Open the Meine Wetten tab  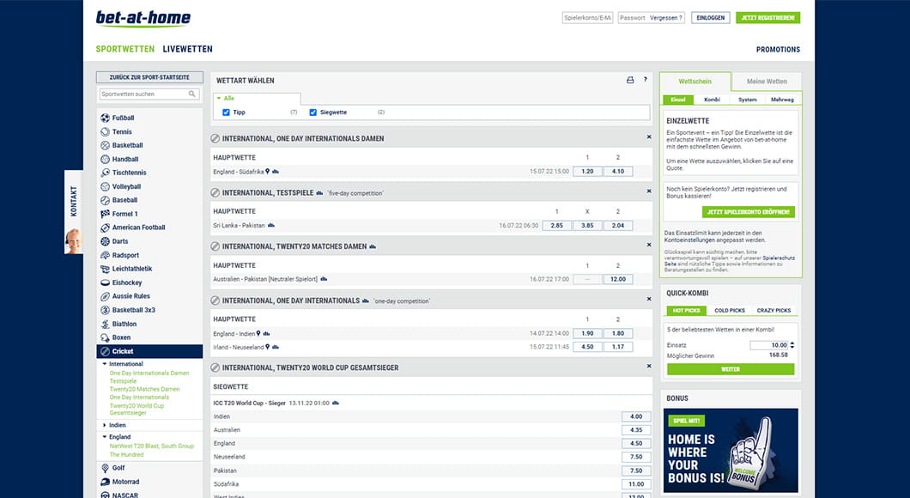(767, 82)
